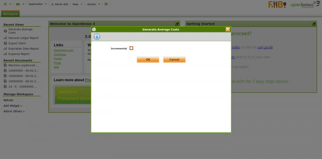Screen dimensions: 322x159
Task: Cancel the Generate Average Costs dialog
Action: (174, 59)
